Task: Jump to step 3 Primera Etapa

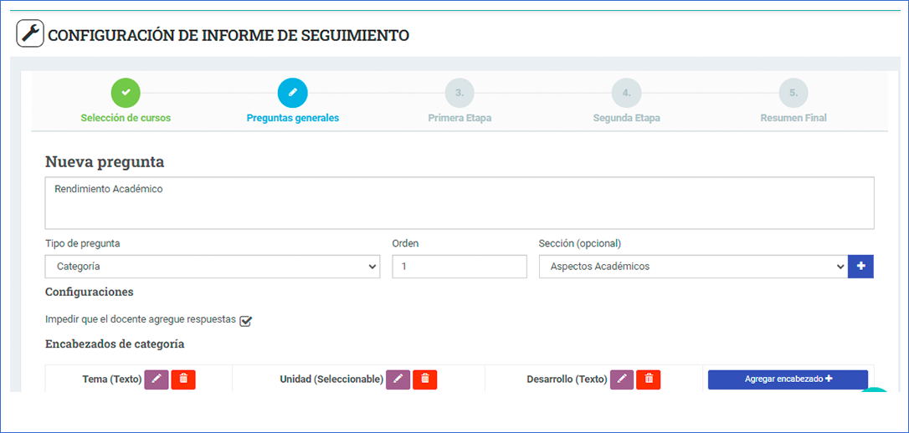Action: click(x=460, y=93)
